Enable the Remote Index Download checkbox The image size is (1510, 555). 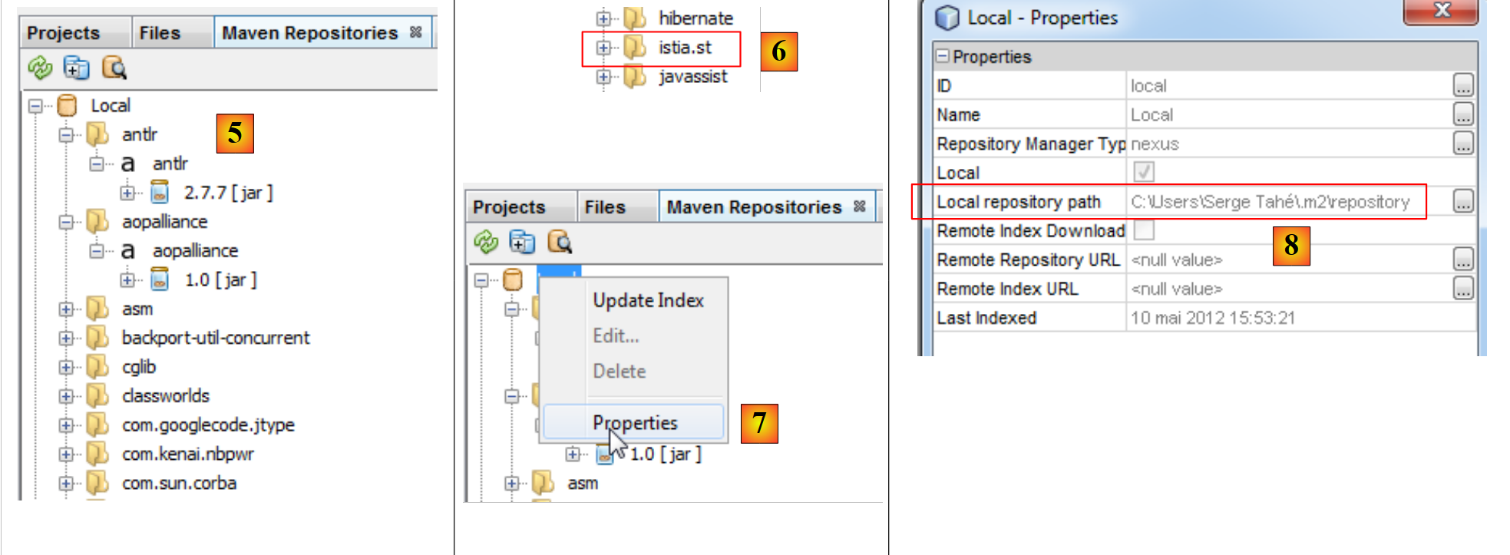(x=1144, y=230)
